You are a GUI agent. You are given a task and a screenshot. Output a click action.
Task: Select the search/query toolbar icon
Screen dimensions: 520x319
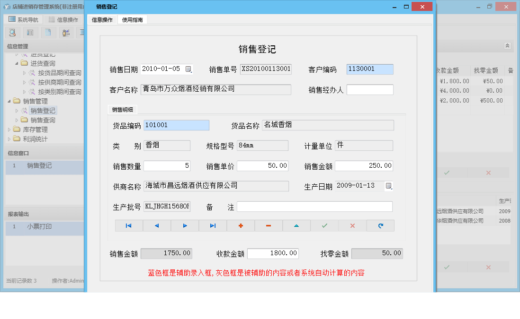pos(12,33)
